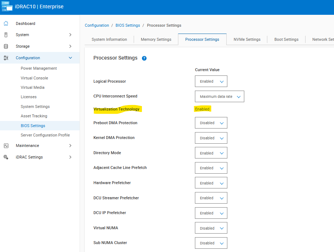Set Preboot DMA Protection to Enabled
The image size is (334, 252).
pos(211,123)
